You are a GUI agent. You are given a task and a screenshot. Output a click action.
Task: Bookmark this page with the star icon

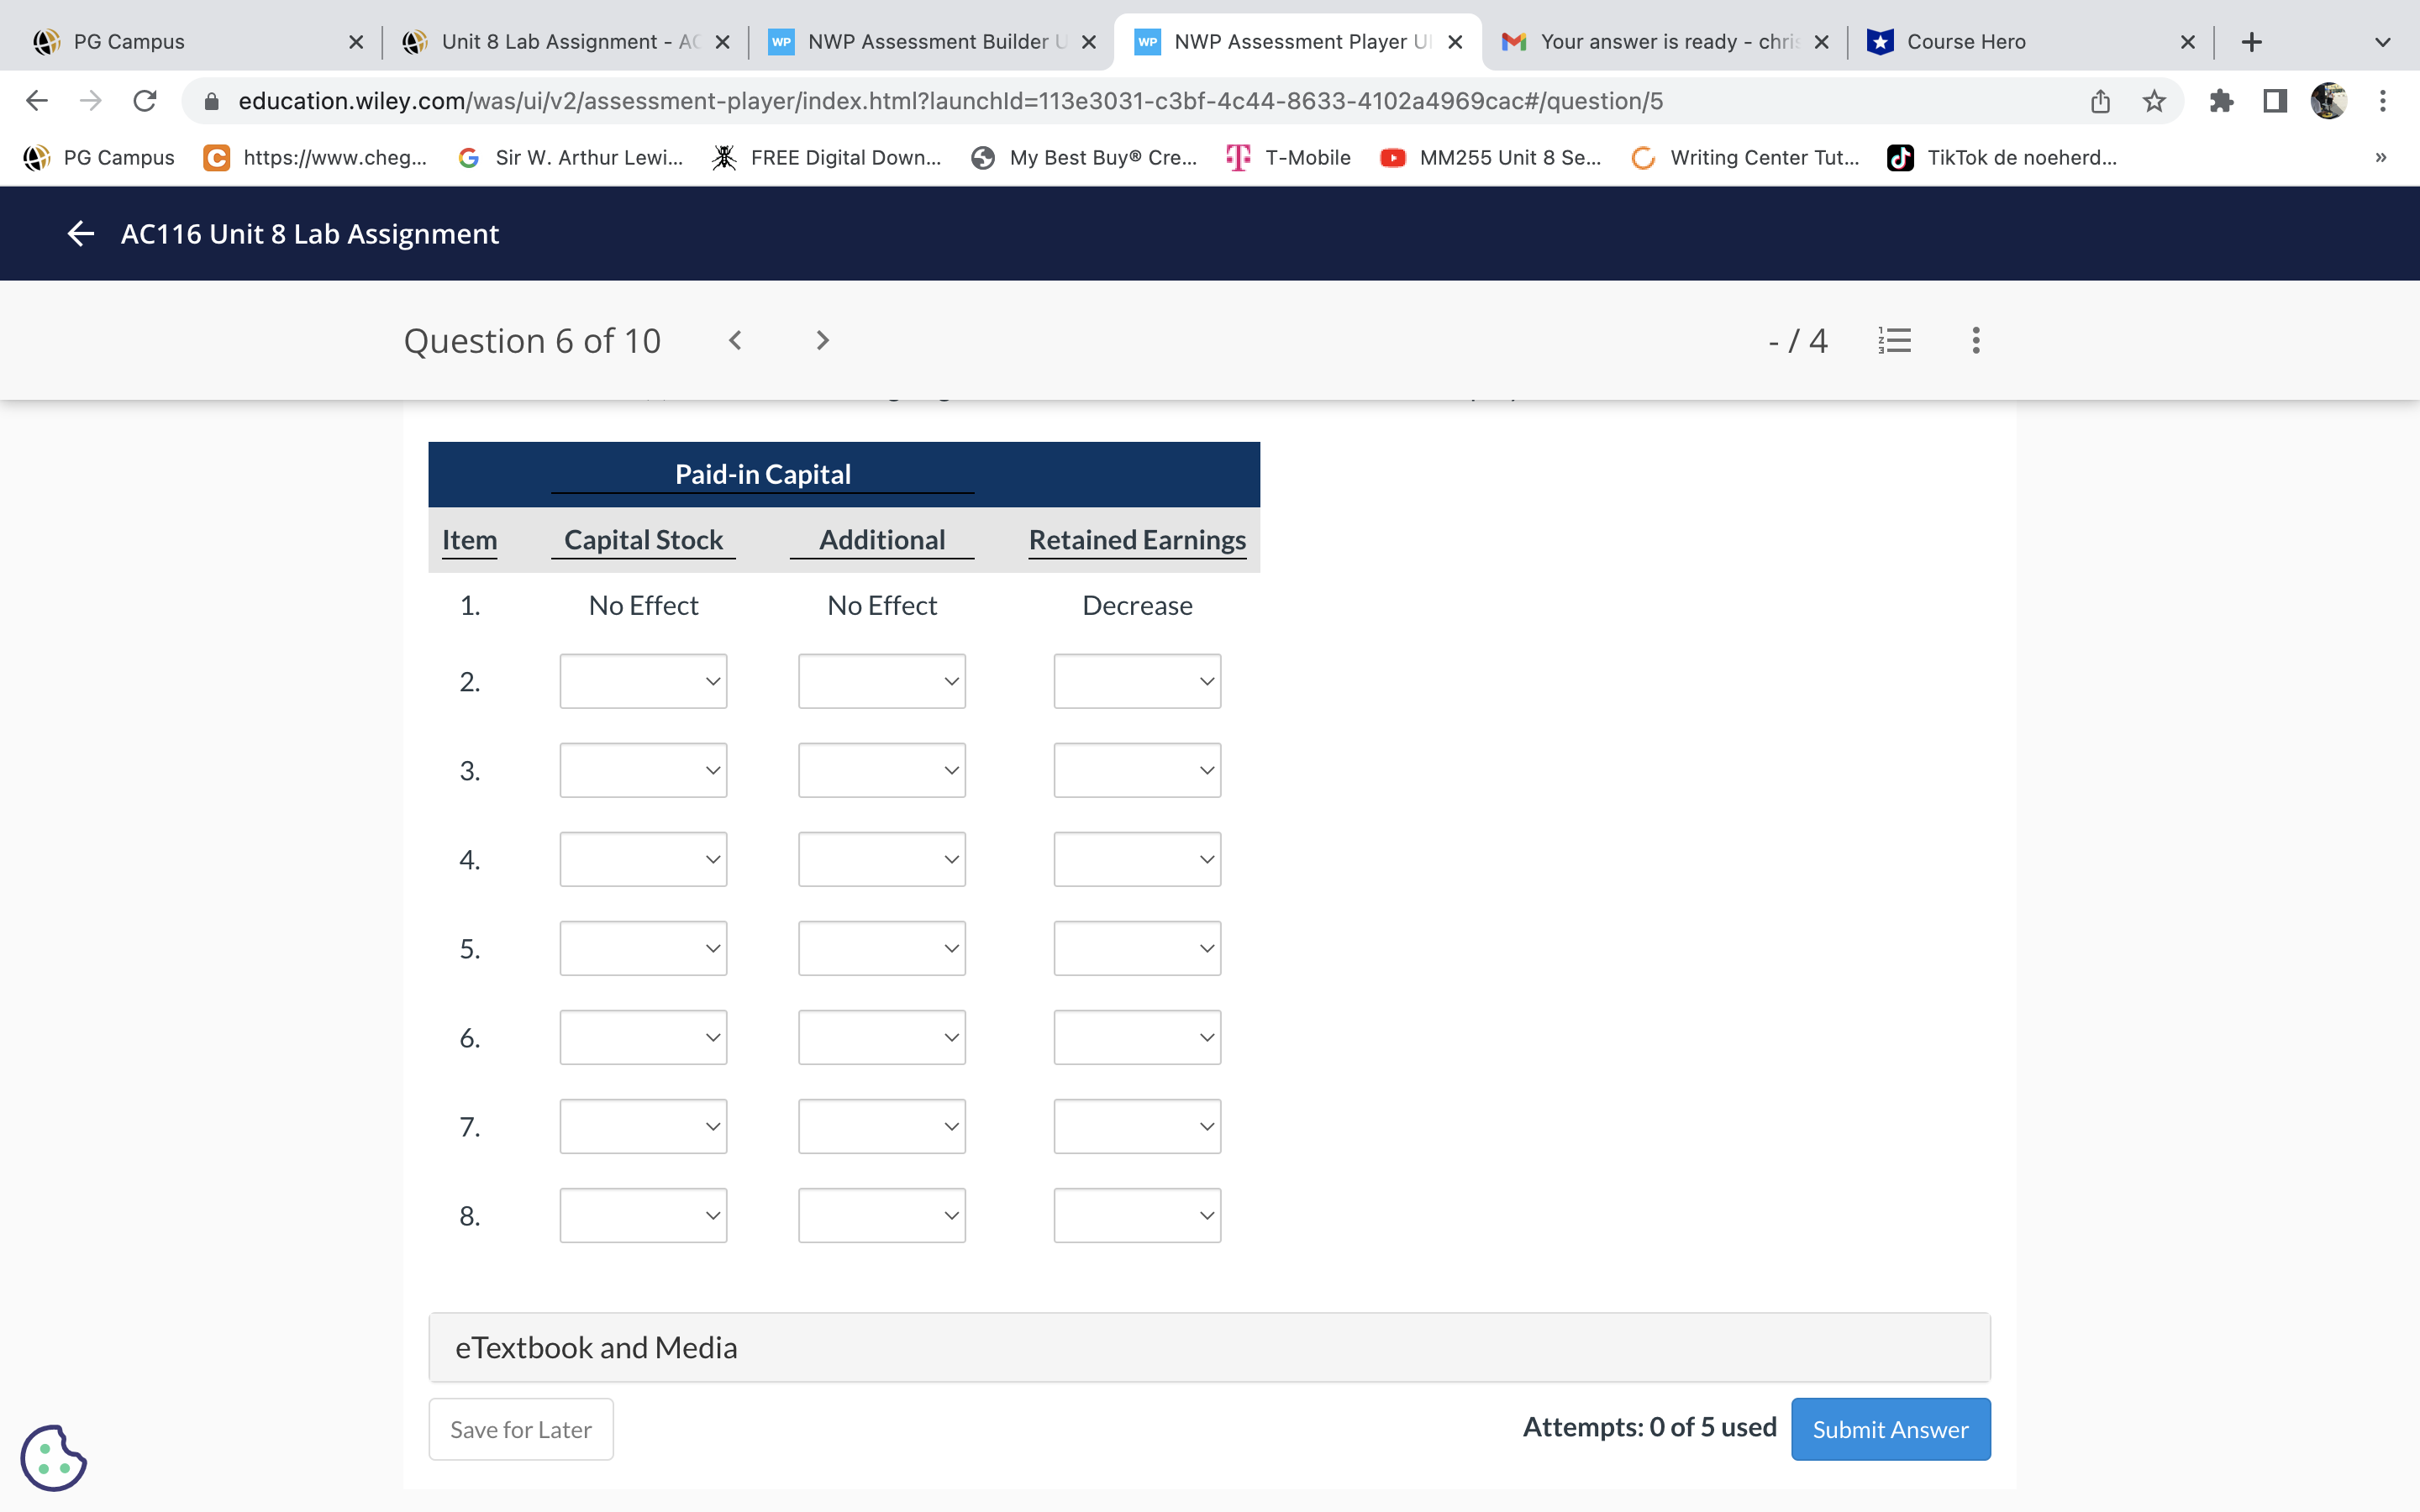pos(2153,101)
